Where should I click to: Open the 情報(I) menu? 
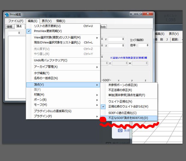click(61, 21)
